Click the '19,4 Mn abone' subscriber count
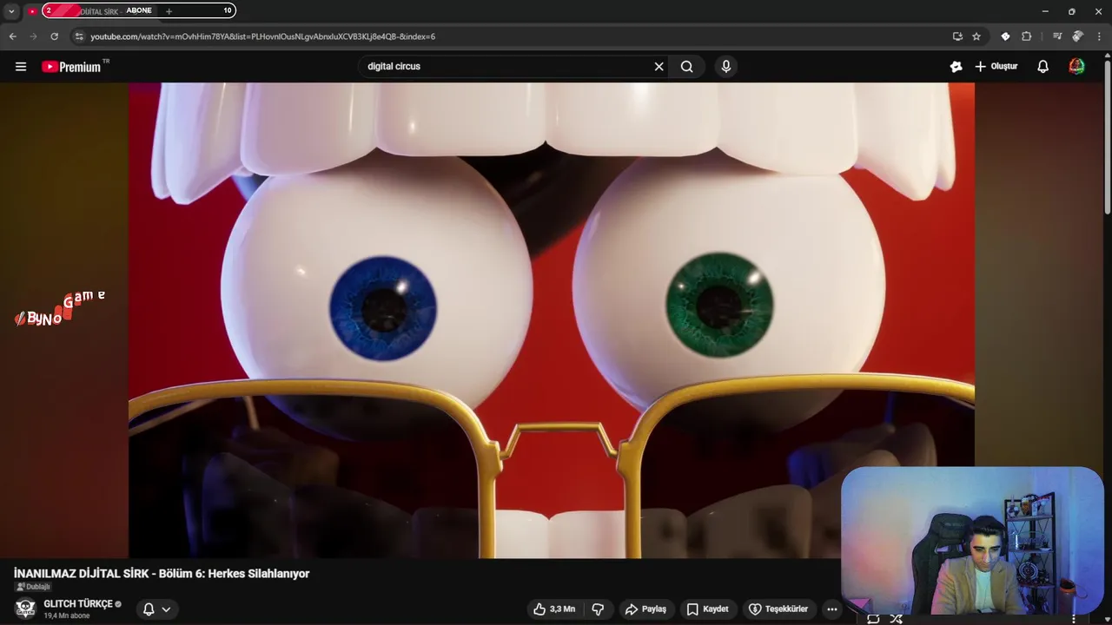 [x=67, y=615]
